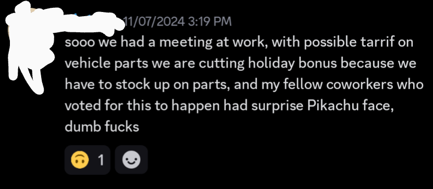Toggle the upside-down face reaction

tap(87, 160)
